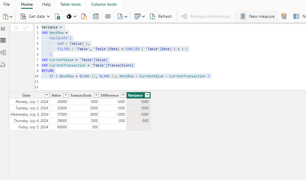
Task: Click the Recent sources icon
Action: point(120,17)
